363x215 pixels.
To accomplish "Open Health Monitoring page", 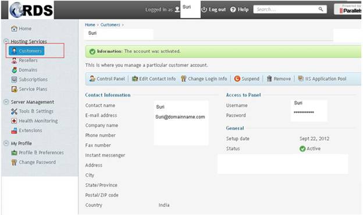I will [x=38, y=121].
